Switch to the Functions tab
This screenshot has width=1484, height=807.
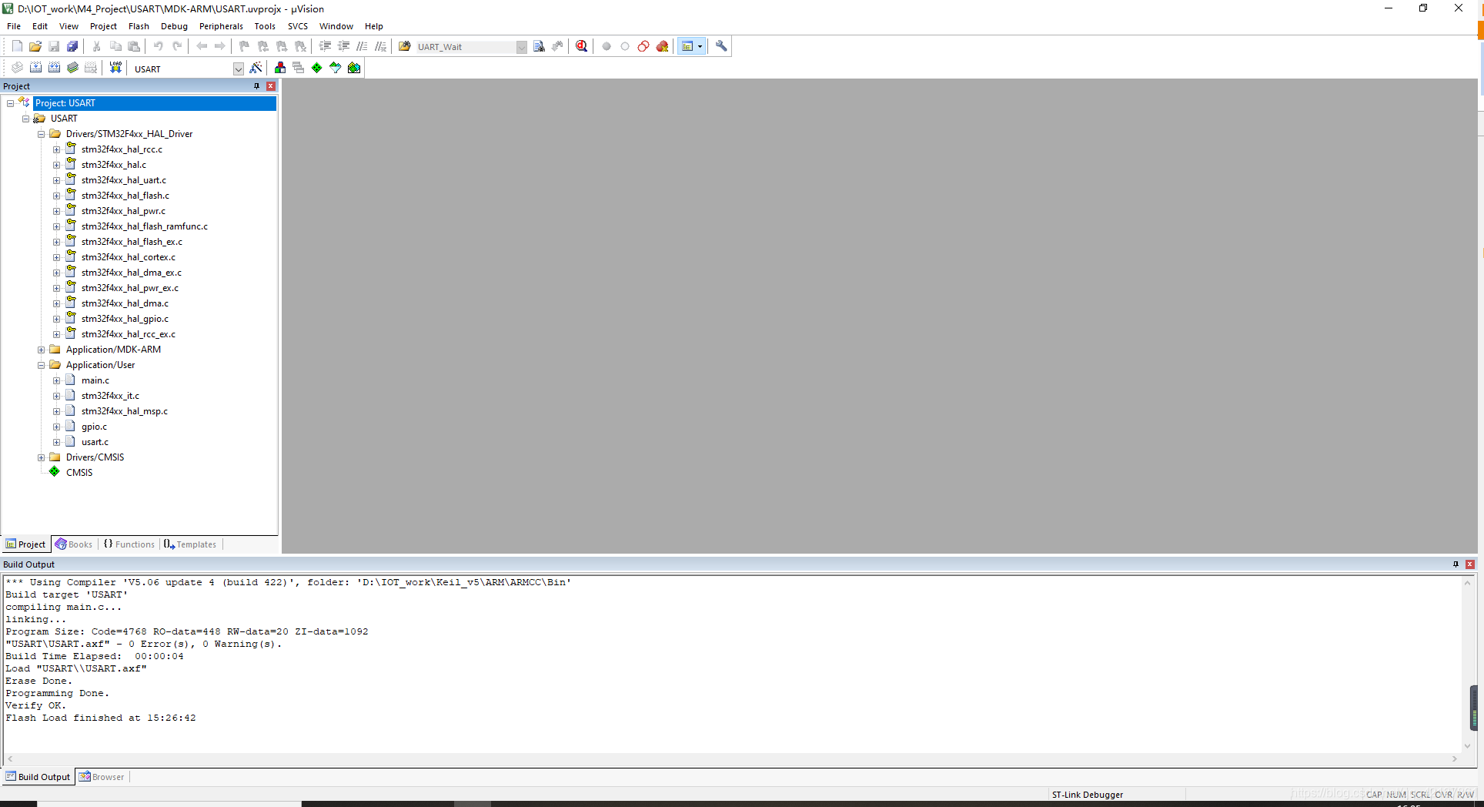click(129, 544)
